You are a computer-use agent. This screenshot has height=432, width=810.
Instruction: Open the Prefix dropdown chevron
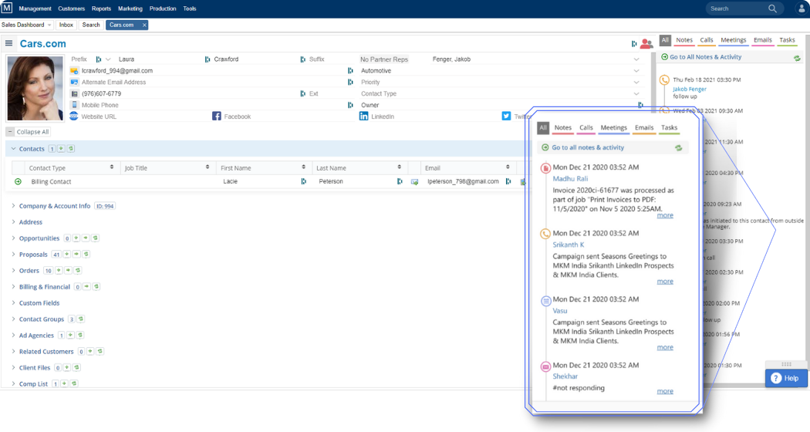[108, 59]
